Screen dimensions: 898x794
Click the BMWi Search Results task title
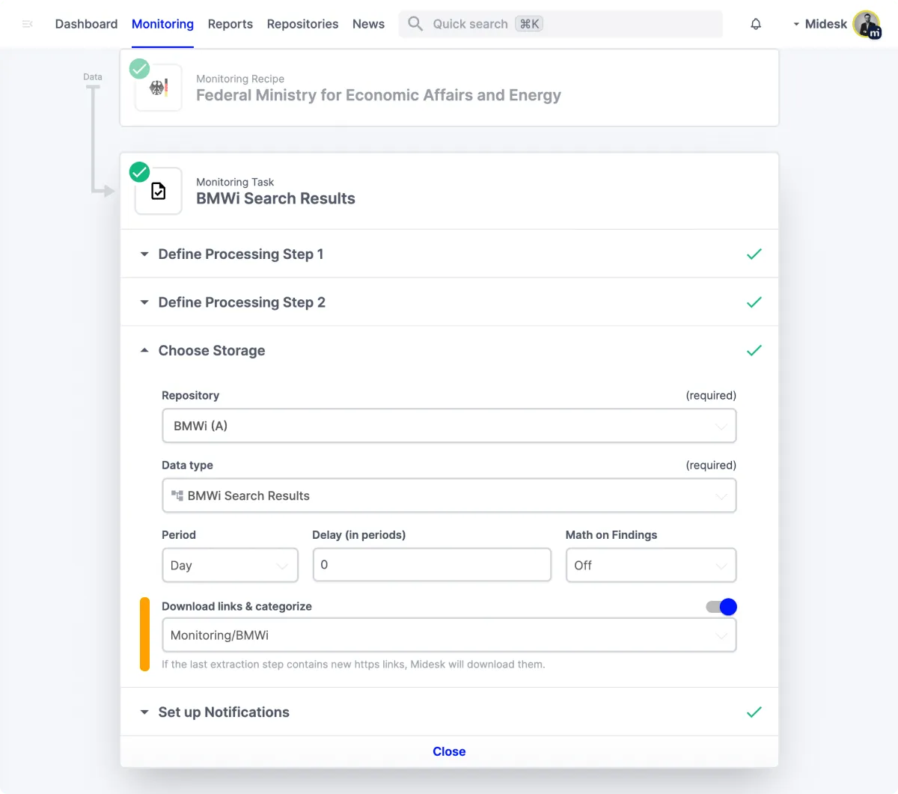pos(275,198)
